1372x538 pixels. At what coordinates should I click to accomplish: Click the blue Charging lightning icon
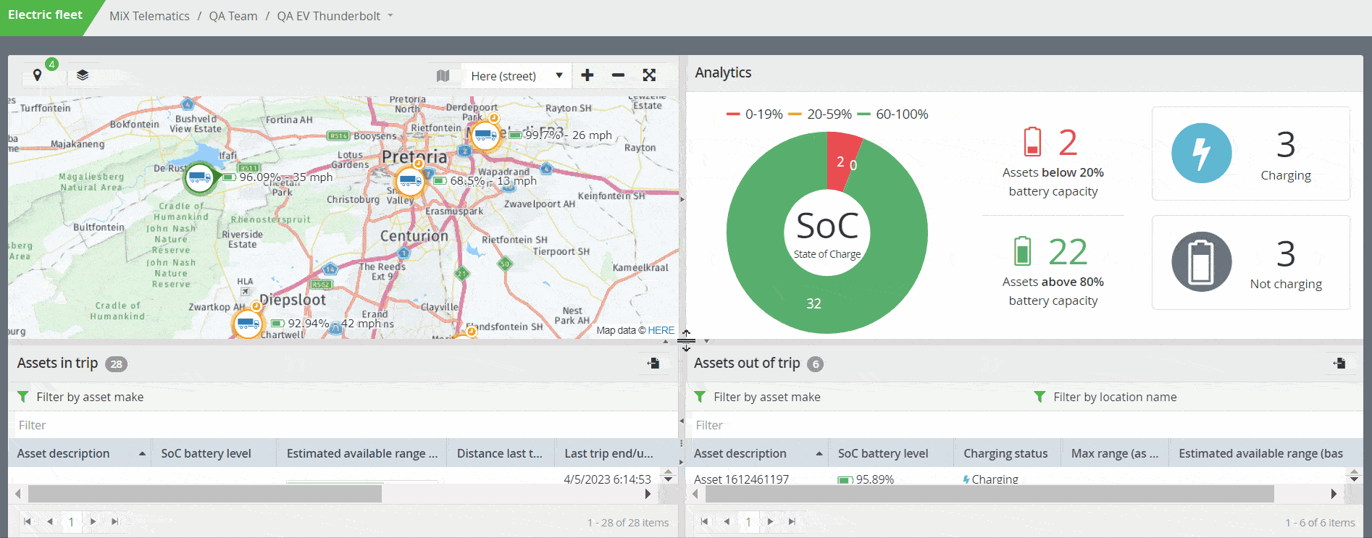(1201, 154)
